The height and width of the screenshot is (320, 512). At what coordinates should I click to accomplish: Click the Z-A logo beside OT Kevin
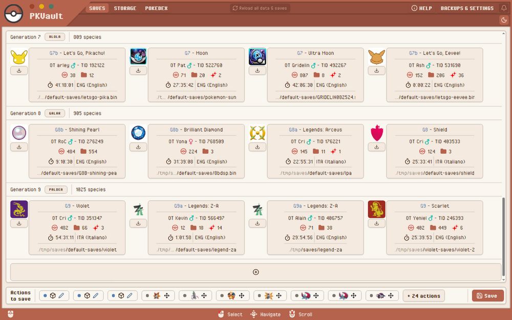click(x=138, y=209)
